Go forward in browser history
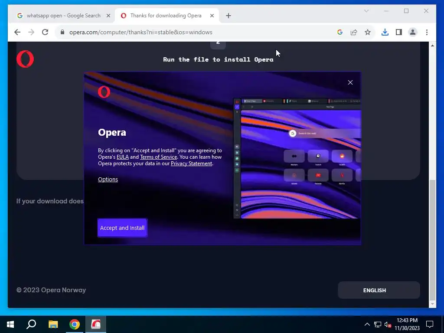The height and width of the screenshot is (333, 444). point(31,32)
